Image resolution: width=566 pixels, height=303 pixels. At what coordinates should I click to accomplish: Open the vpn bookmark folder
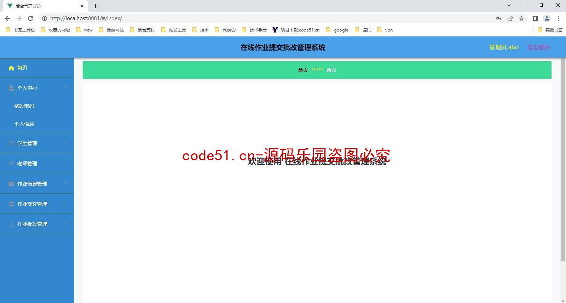pyautogui.click(x=385, y=30)
